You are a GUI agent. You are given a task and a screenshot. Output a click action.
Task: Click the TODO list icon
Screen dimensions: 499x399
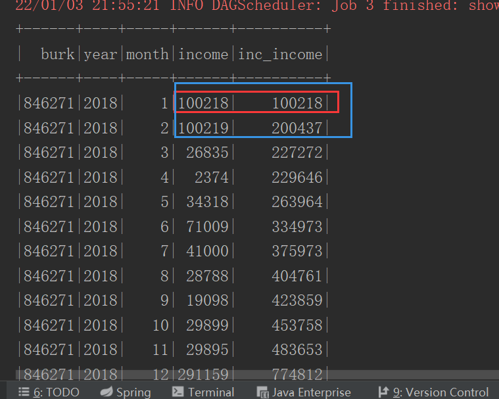(24, 392)
